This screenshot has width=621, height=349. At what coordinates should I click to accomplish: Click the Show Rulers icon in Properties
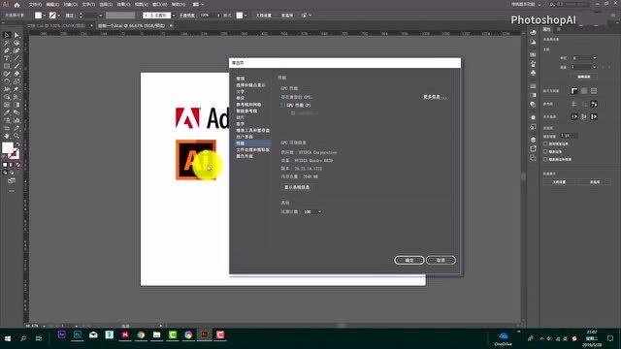[574, 91]
